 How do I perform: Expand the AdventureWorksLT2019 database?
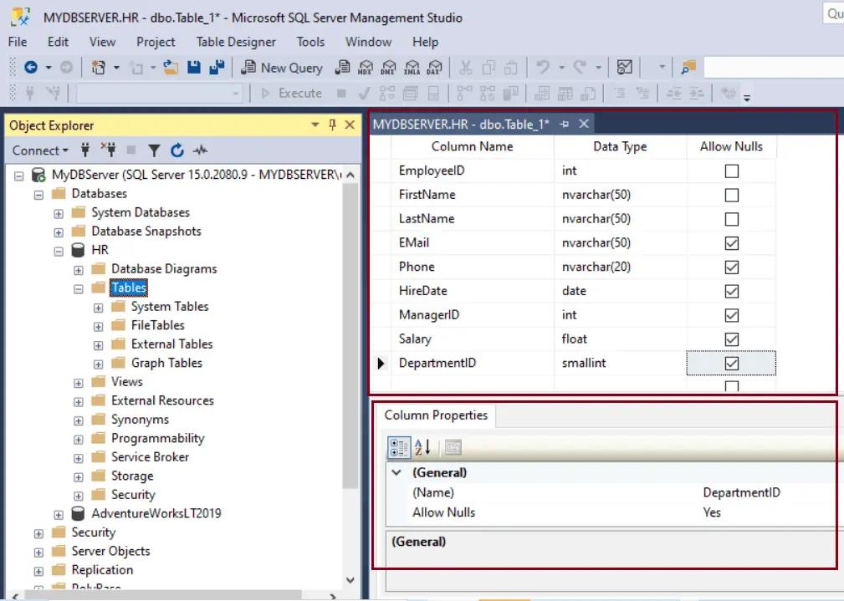[x=57, y=513]
